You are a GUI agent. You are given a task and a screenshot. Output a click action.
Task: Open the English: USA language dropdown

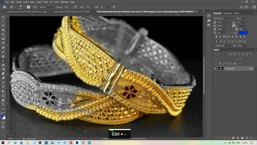click(x=223, y=46)
